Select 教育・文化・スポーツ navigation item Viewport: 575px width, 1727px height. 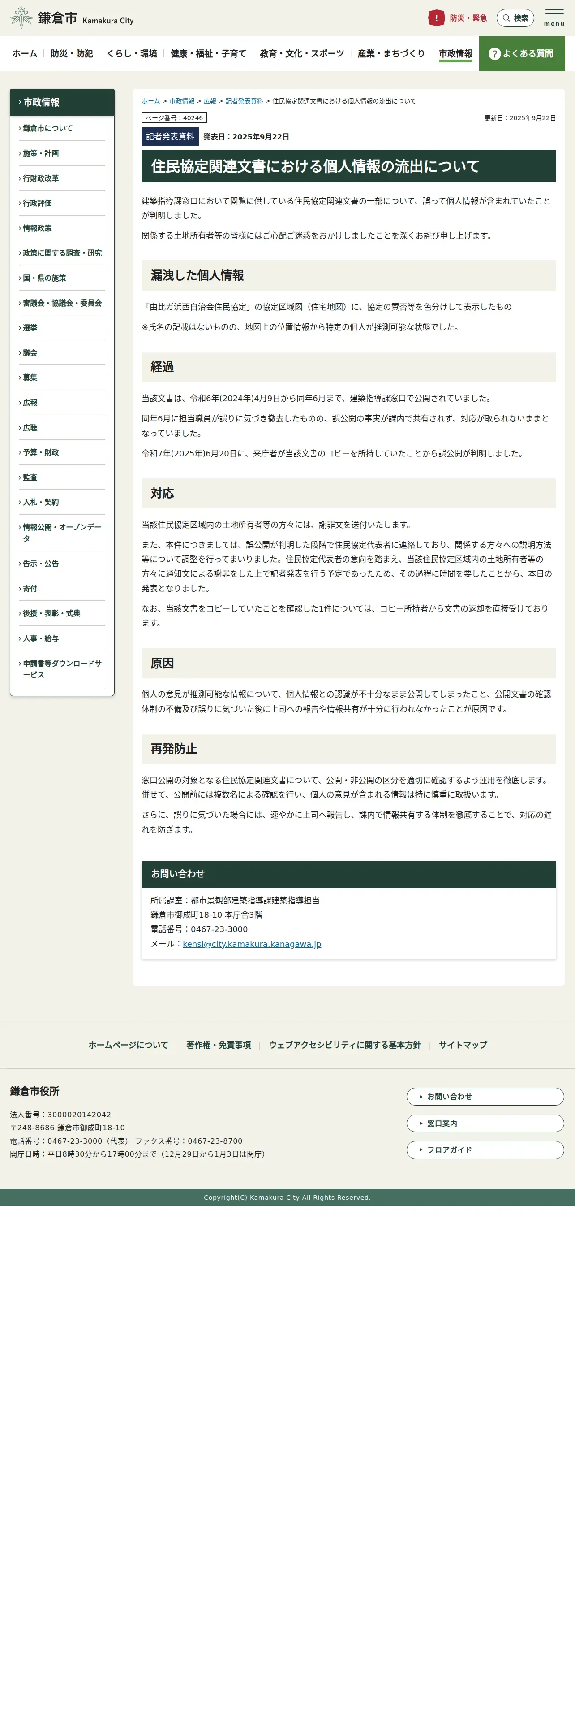click(x=302, y=54)
